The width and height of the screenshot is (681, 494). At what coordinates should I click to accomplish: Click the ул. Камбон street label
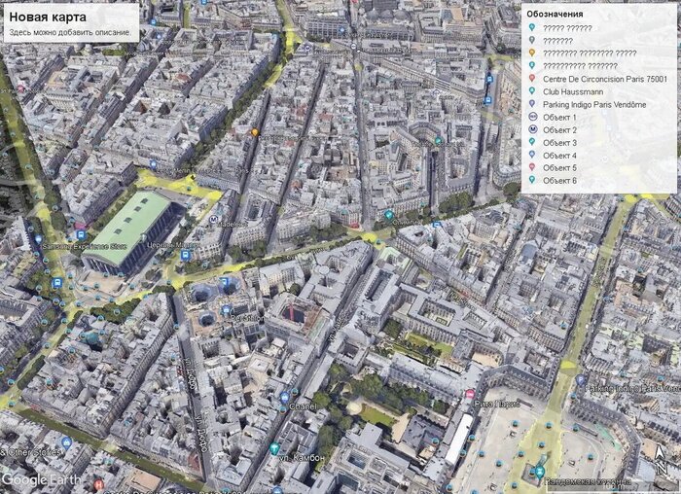click(x=302, y=458)
